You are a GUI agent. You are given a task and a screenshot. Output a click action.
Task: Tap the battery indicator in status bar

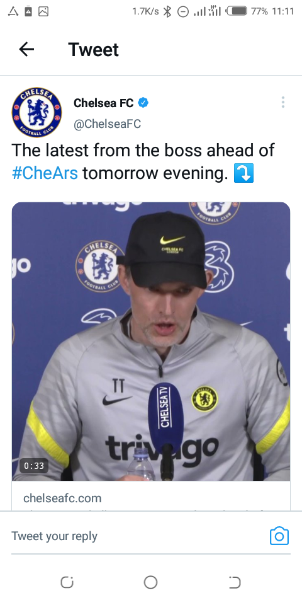pos(236,11)
